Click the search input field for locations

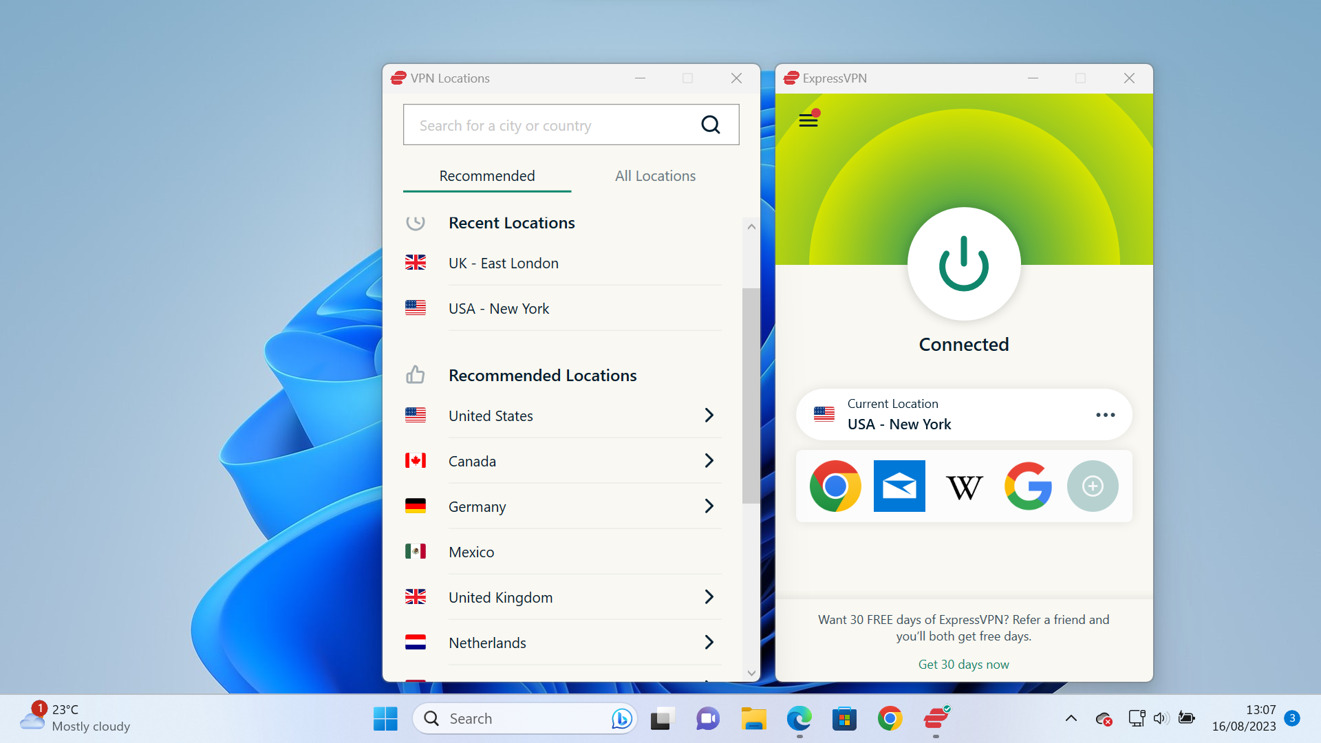pyautogui.click(x=570, y=125)
